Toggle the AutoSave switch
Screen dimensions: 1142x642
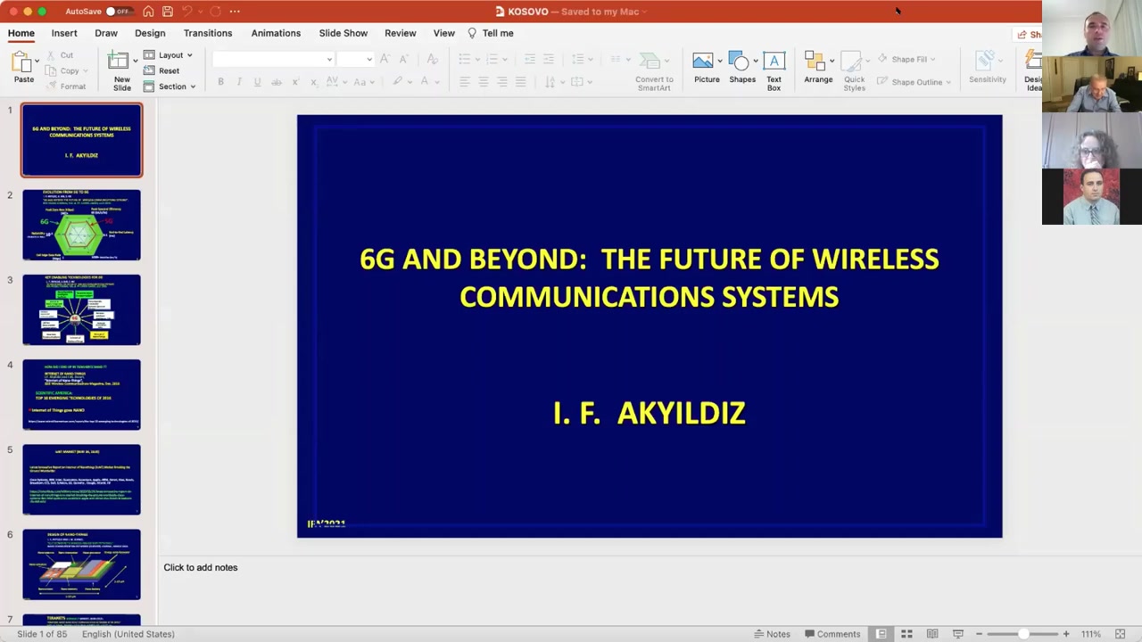117,12
